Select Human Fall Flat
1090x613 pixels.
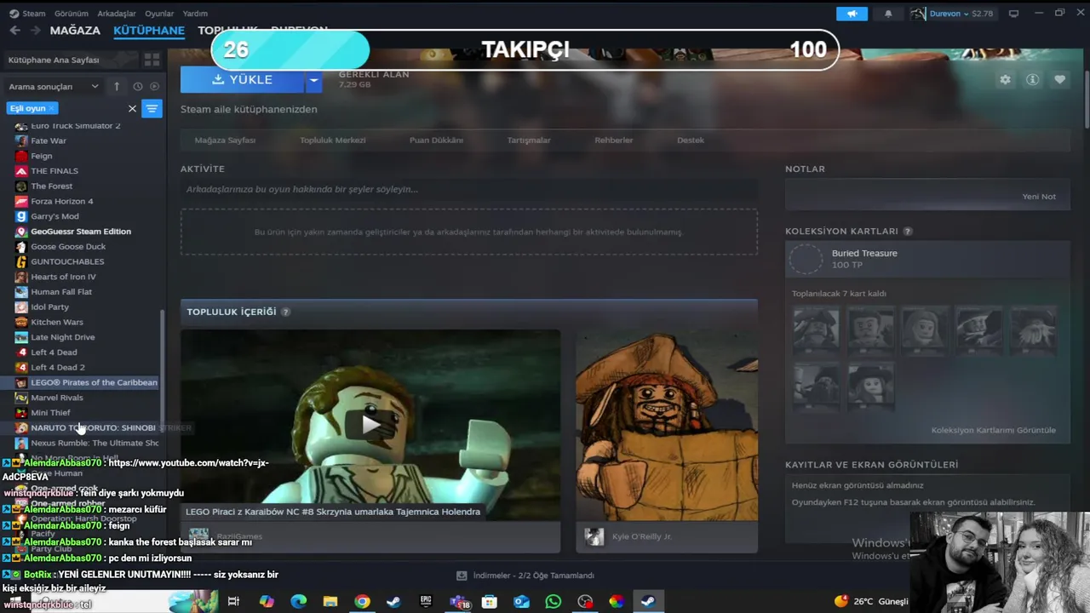click(61, 292)
